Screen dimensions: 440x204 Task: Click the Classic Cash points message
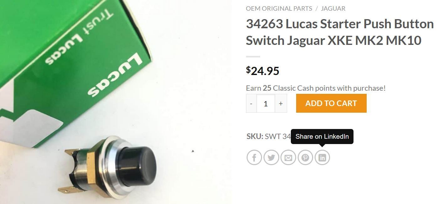pyautogui.click(x=316, y=88)
